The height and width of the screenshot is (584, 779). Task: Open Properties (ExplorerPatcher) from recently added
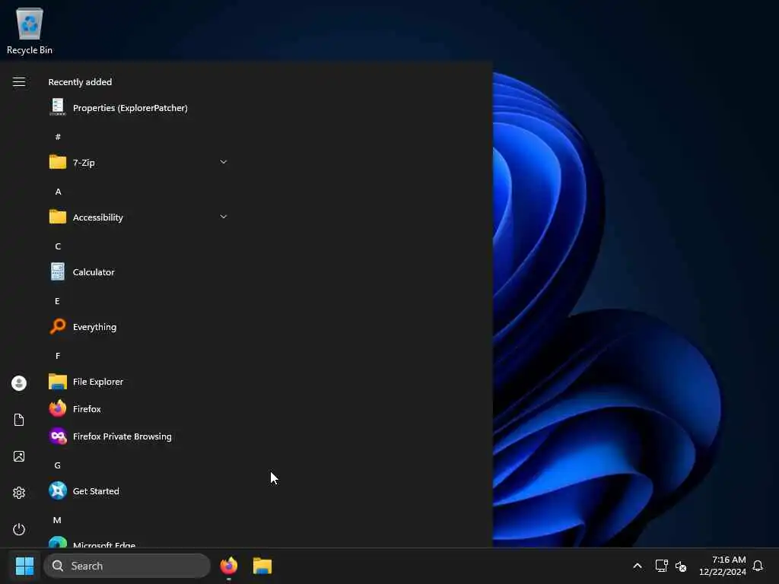point(139,108)
